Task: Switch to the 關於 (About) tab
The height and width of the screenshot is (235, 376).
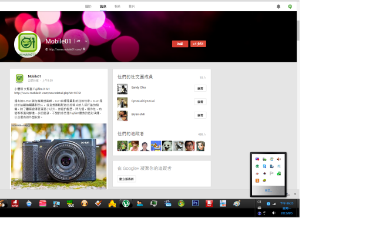Action: click(88, 6)
